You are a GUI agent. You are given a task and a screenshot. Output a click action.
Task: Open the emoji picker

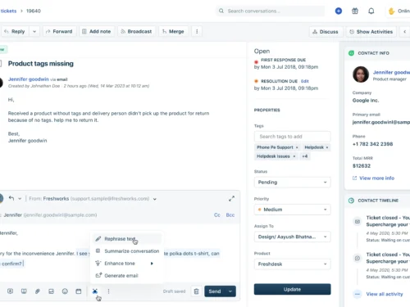tap(65, 291)
